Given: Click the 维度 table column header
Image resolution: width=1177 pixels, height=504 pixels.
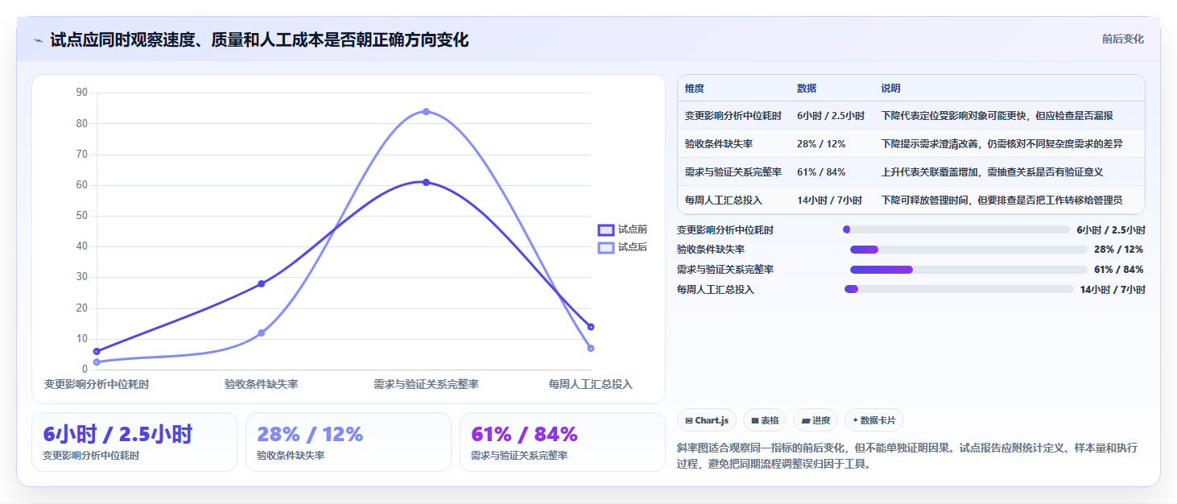Looking at the screenshot, I should (695, 89).
